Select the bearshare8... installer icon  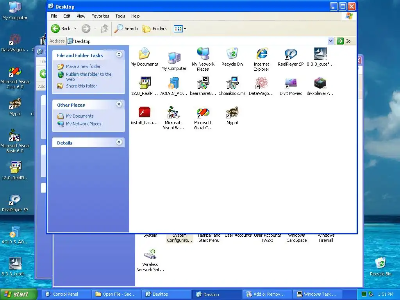[x=203, y=86]
